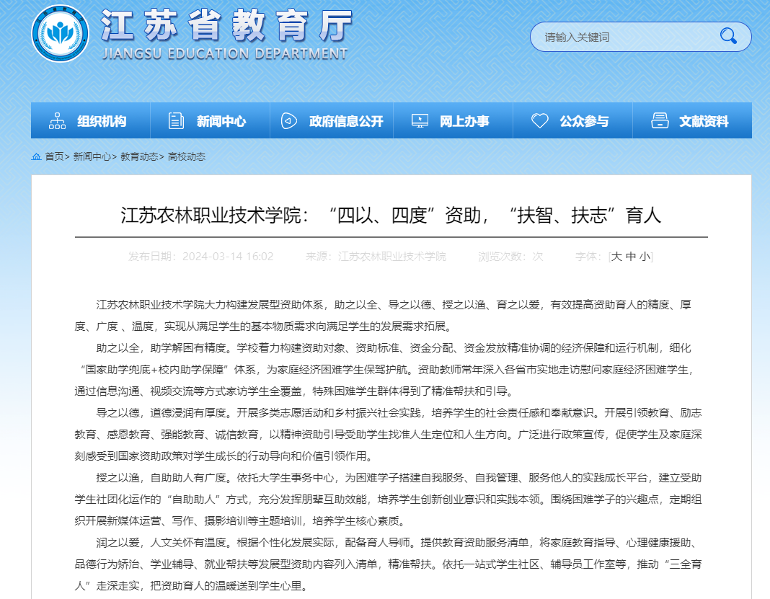The width and height of the screenshot is (770, 599).
Task: Click the Jiangsu Education Department logo emblem
Action: tap(60, 34)
